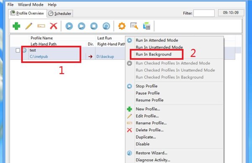The image size is (252, 163).
Task: Click the blue Stop toolbar icon
Action: coord(94,26)
